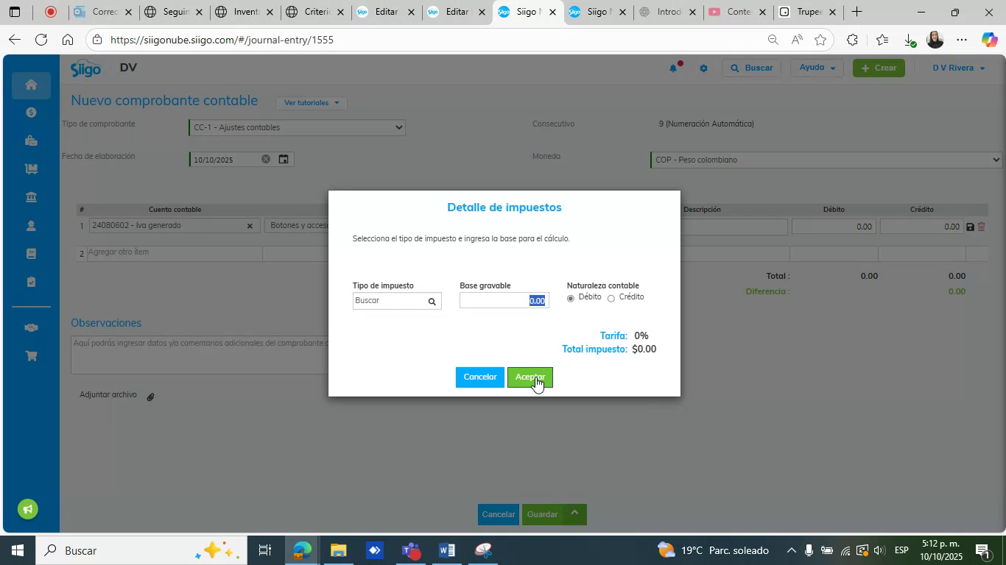Open the D V Rivera user menu
The height and width of the screenshot is (565, 1006).
[x=958, y=68]
